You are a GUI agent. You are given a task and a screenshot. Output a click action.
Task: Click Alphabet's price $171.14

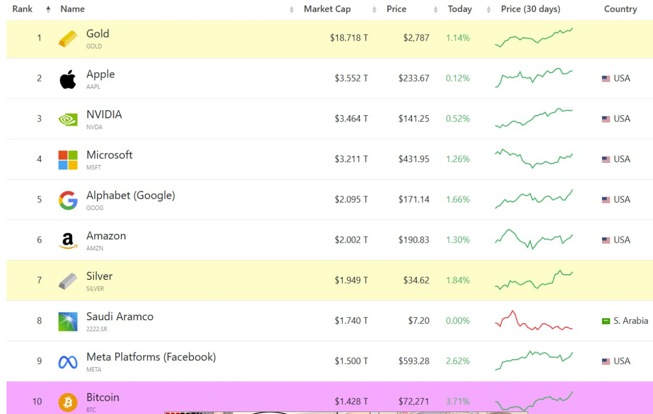(414, 199)
